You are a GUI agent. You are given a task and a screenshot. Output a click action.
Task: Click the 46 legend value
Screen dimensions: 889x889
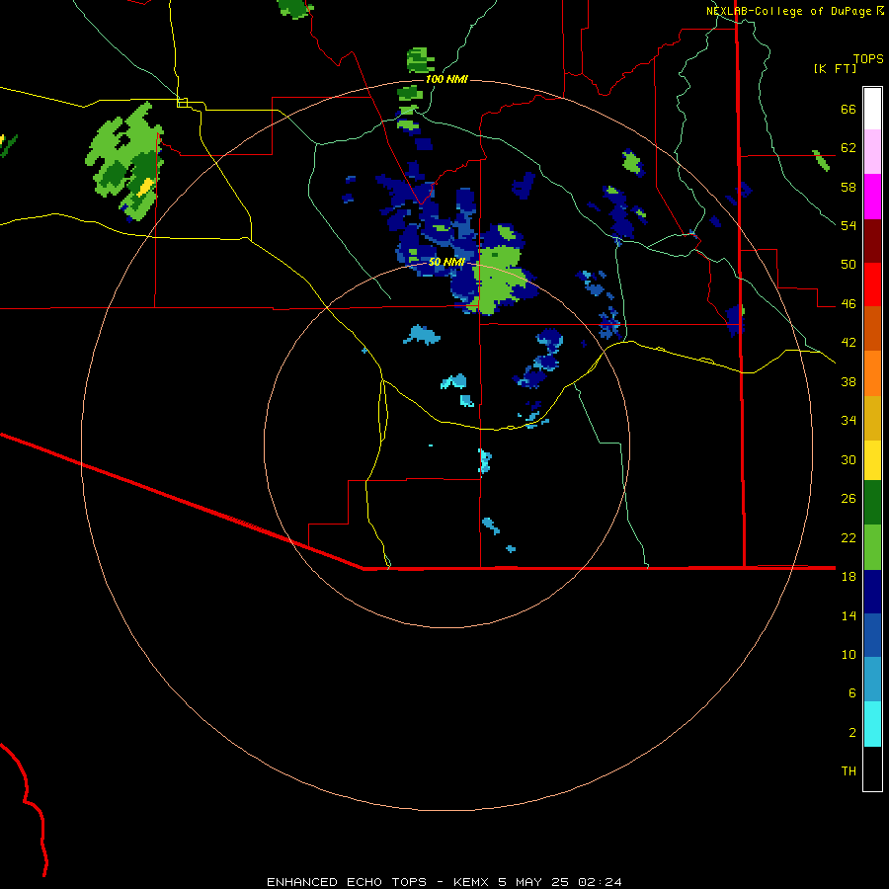click(849, 304)
